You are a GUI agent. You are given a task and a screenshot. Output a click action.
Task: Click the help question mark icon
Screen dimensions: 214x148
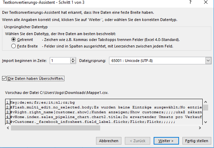(x=190, y=3)
